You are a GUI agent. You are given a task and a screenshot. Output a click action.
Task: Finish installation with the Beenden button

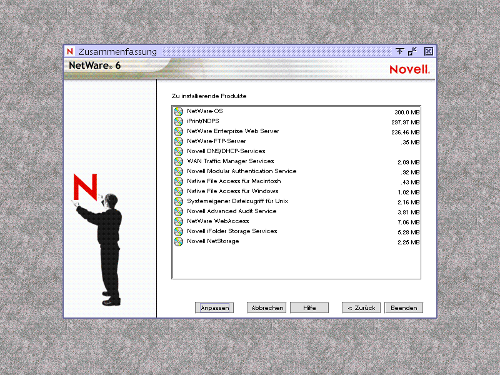click(x=404, y=307)
